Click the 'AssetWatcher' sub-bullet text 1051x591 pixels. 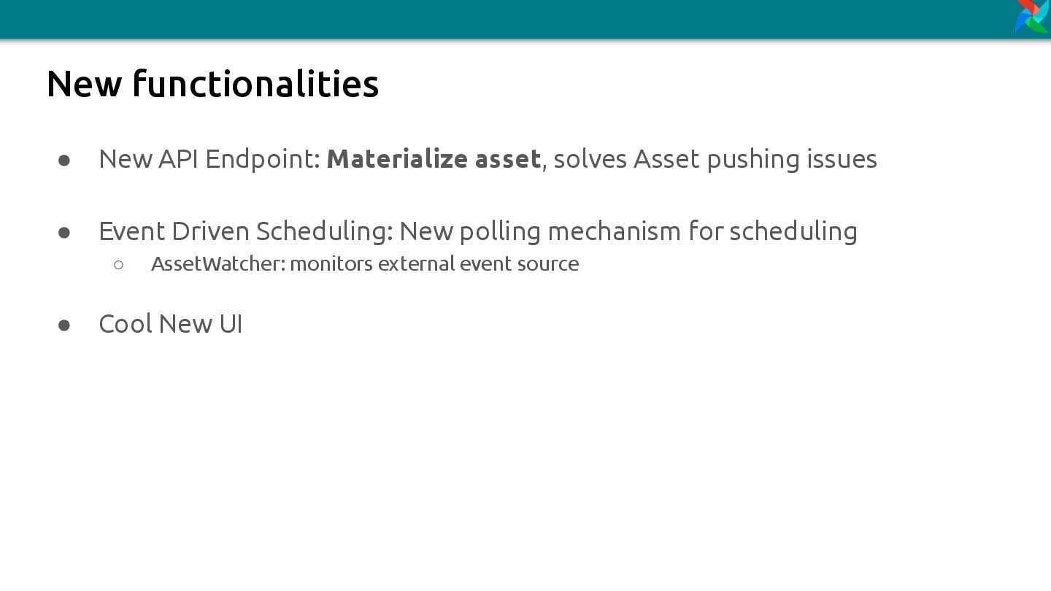[218, 263]
